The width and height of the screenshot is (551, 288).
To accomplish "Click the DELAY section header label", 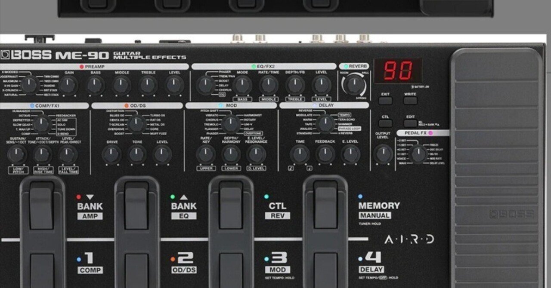I will pyautogui.click(x=324, y=105).
